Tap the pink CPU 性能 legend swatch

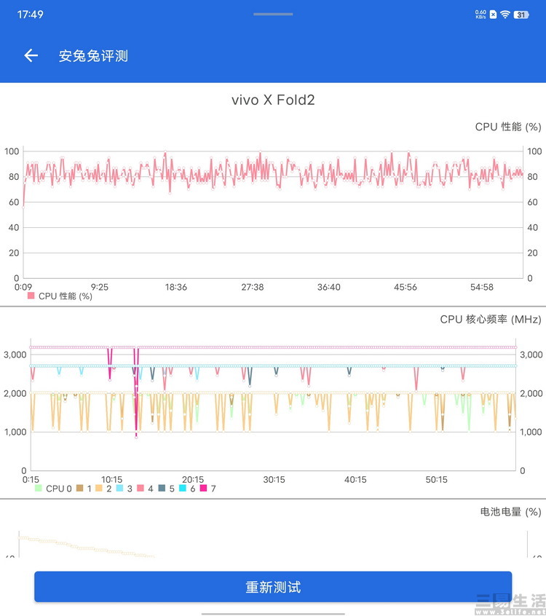[31, 296]
